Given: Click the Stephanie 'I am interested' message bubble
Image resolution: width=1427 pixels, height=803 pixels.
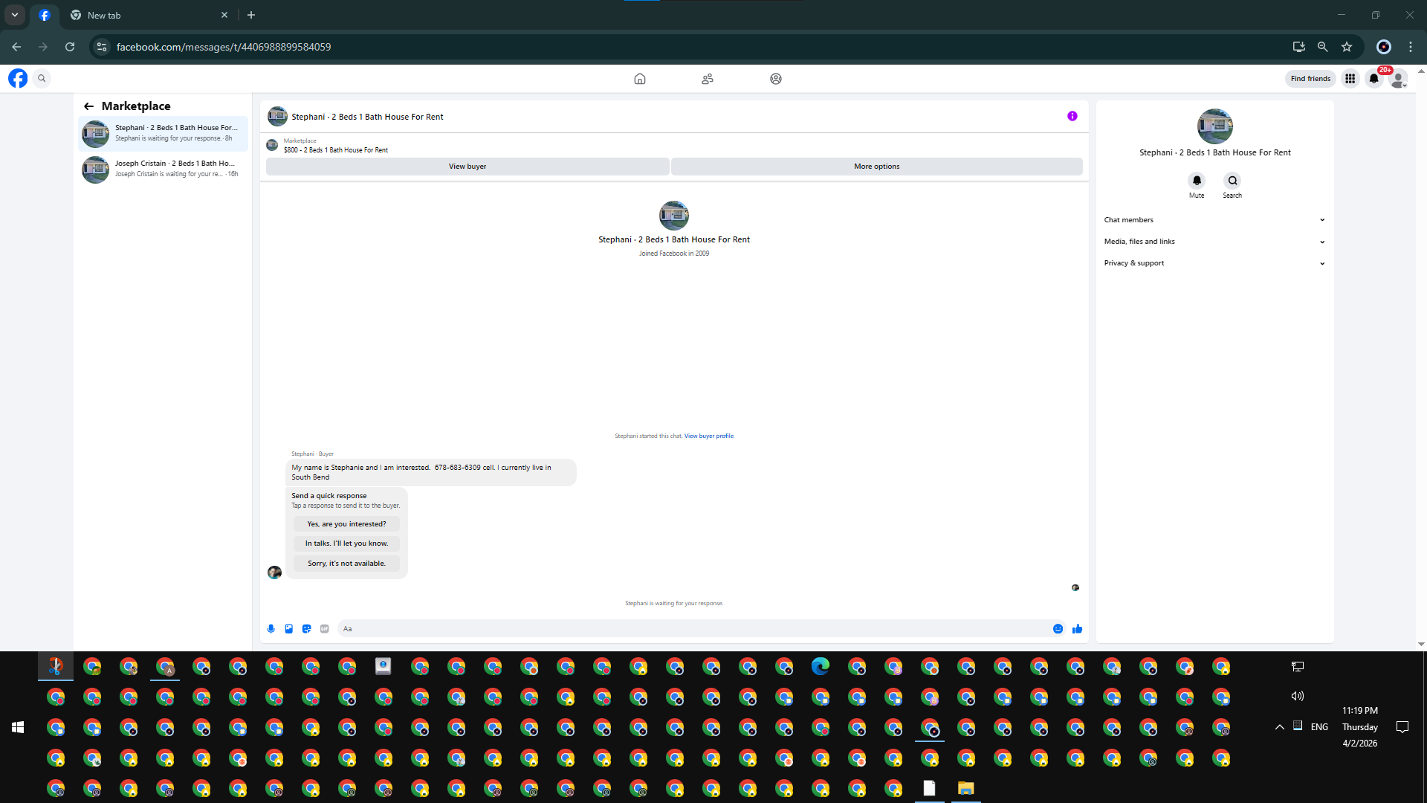Looking at the screenshot, I should (x=431, y=472).
